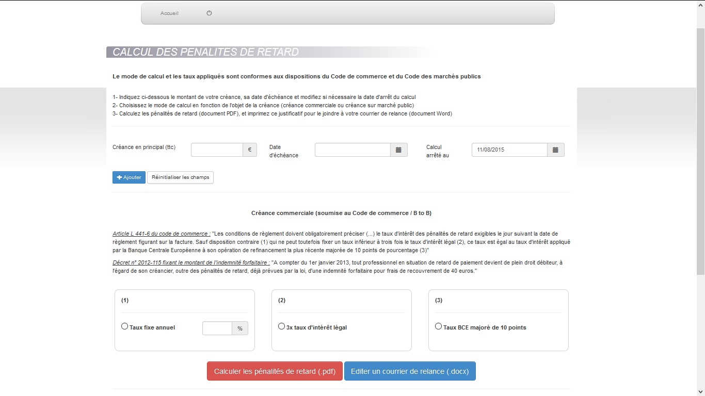The width and height of the screenshot is (705, 396).
Task: Open the calendar picker for Date d'échéance
Action: tap(398, 150)
